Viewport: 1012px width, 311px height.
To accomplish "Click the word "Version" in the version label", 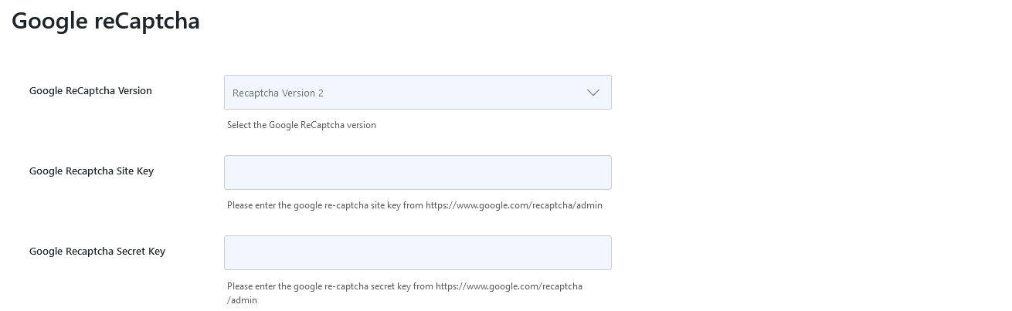I will coord(134,91).
